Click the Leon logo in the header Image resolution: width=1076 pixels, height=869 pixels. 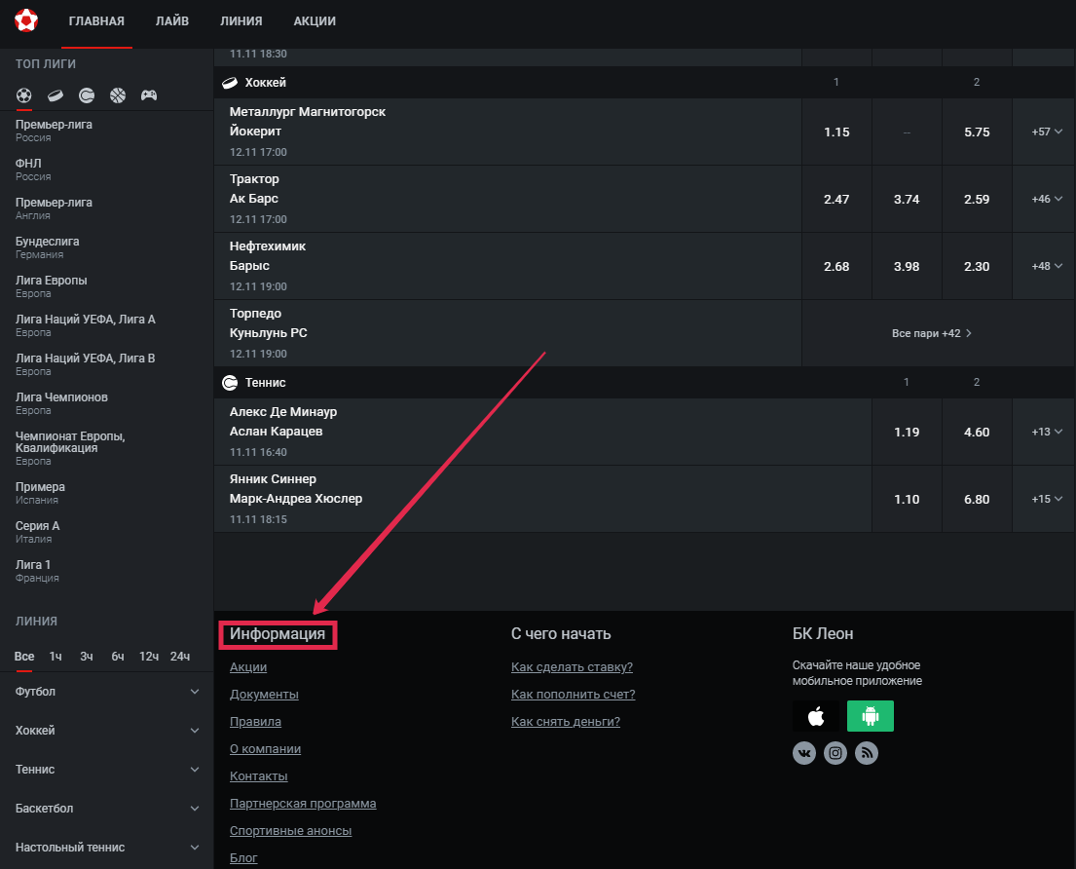click(26, 20)
